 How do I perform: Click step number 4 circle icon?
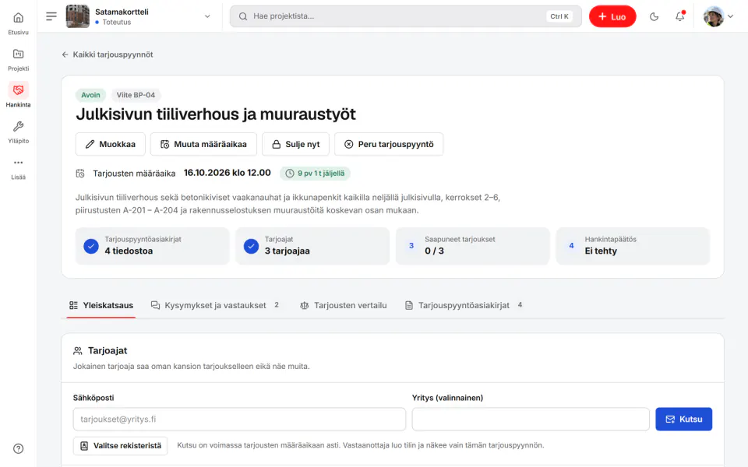tap(571, 246)
